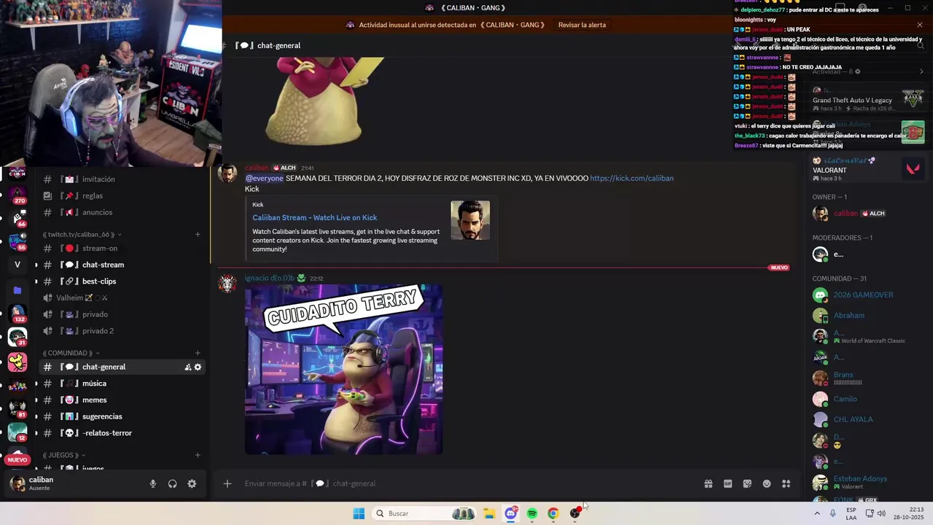Open server icon labeled V
This screenshot has height=525, width=933.
[17, 265]
